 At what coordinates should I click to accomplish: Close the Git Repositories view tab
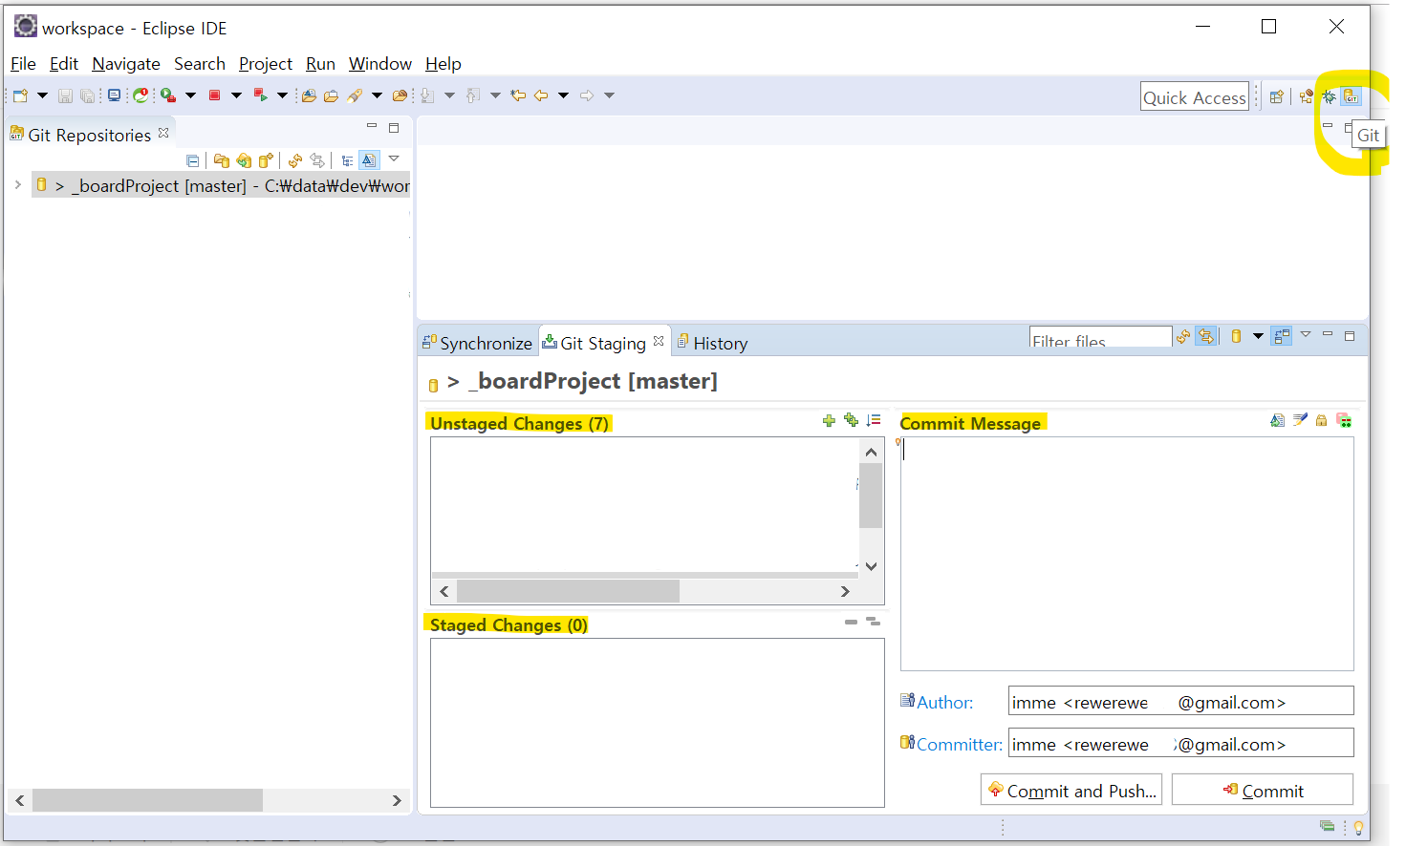point(163,133)
